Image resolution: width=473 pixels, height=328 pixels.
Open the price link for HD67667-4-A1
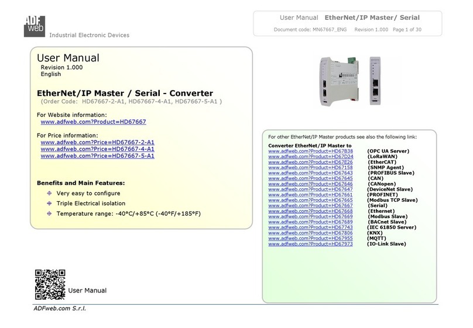pyautogui.click(x=97, y=149)
